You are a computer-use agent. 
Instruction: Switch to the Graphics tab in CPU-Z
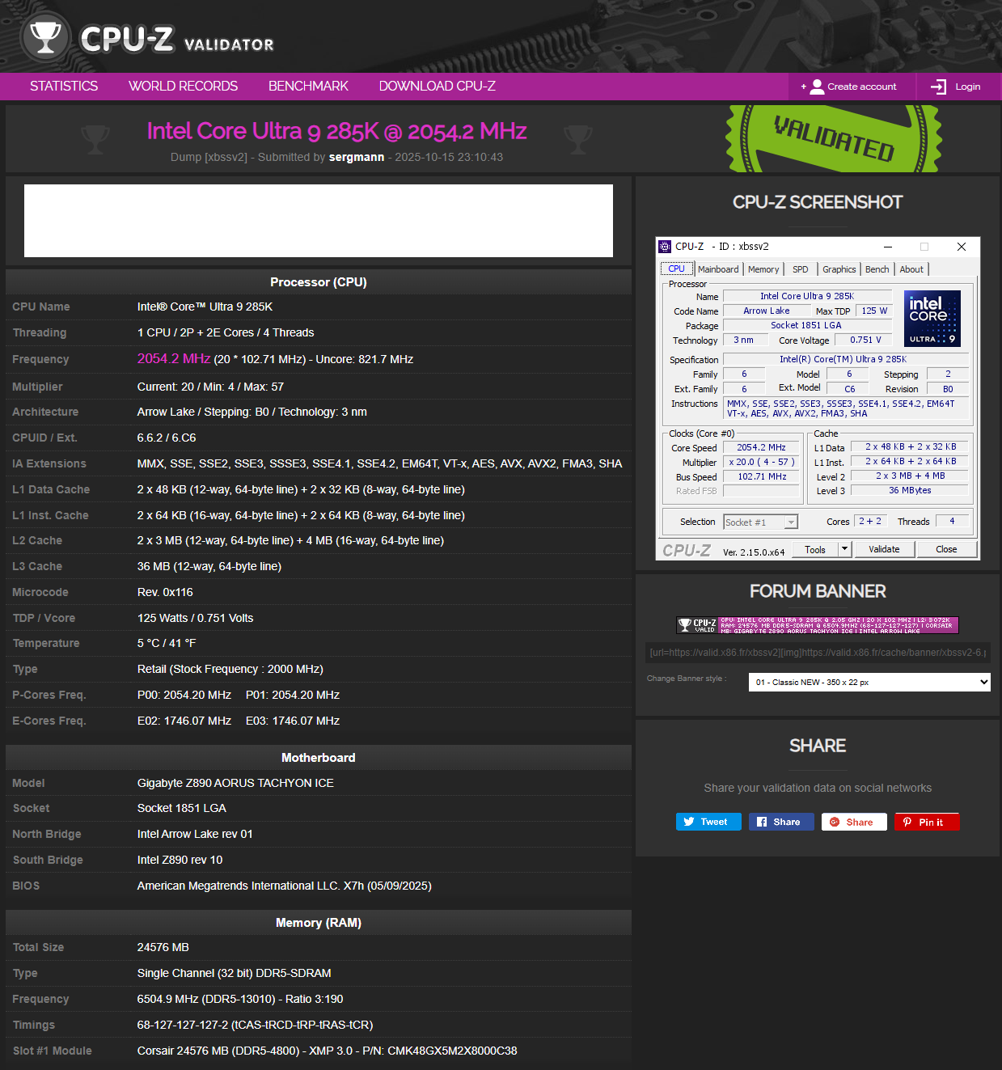[839, 269]
